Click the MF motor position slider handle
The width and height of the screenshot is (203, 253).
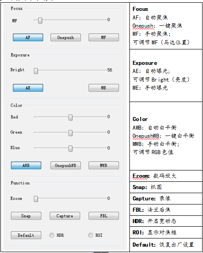(40, 20)
